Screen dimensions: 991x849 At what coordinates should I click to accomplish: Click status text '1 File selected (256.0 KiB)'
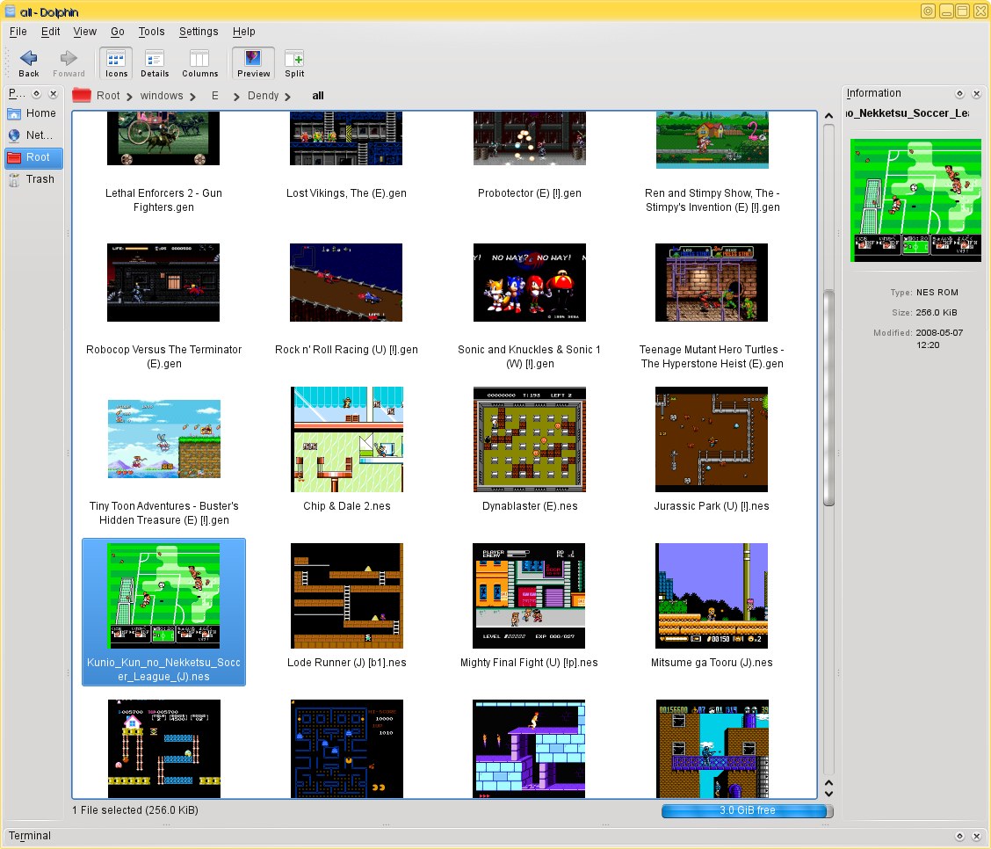coord(135,810)
